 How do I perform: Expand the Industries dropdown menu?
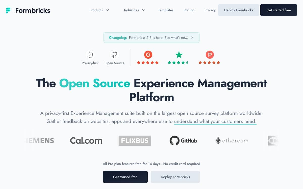click(135, 10)
